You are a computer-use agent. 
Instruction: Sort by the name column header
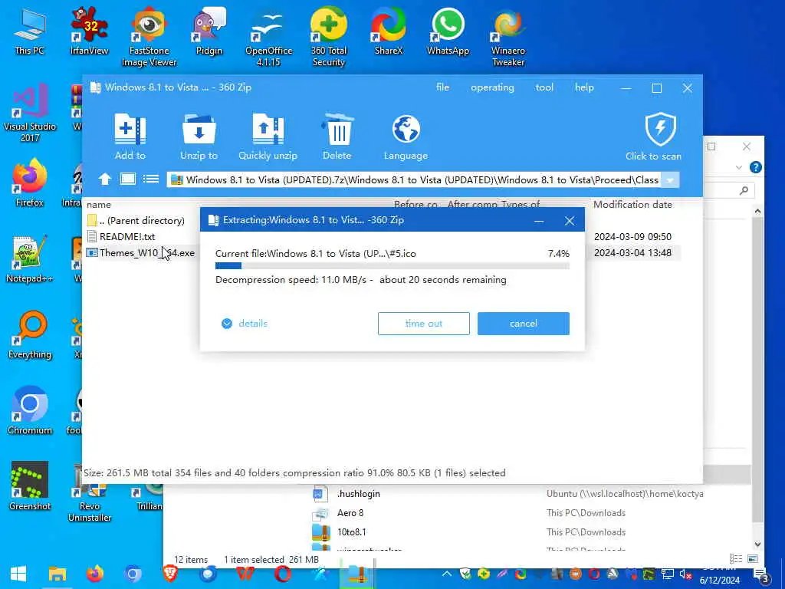coord(99,204)
